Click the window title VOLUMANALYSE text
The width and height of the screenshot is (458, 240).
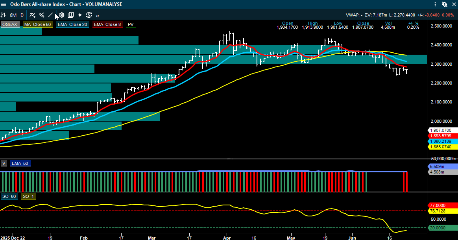coord(104,4)
